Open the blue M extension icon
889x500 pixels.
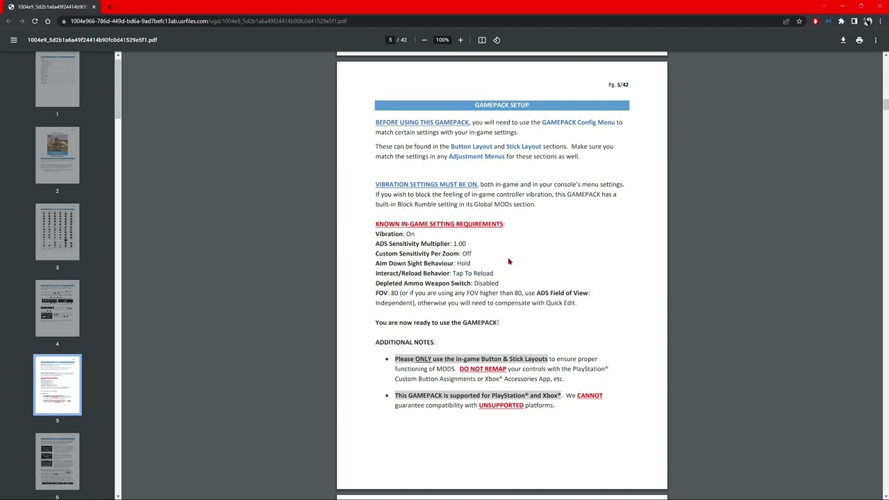[x=828, y=21]
